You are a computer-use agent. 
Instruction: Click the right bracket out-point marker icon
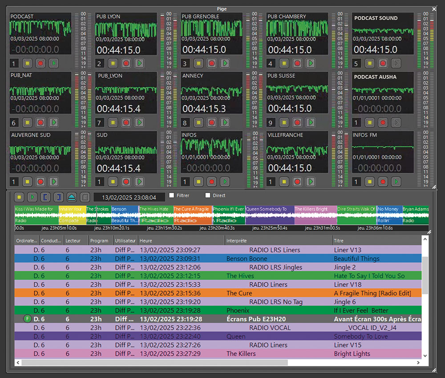58,197
